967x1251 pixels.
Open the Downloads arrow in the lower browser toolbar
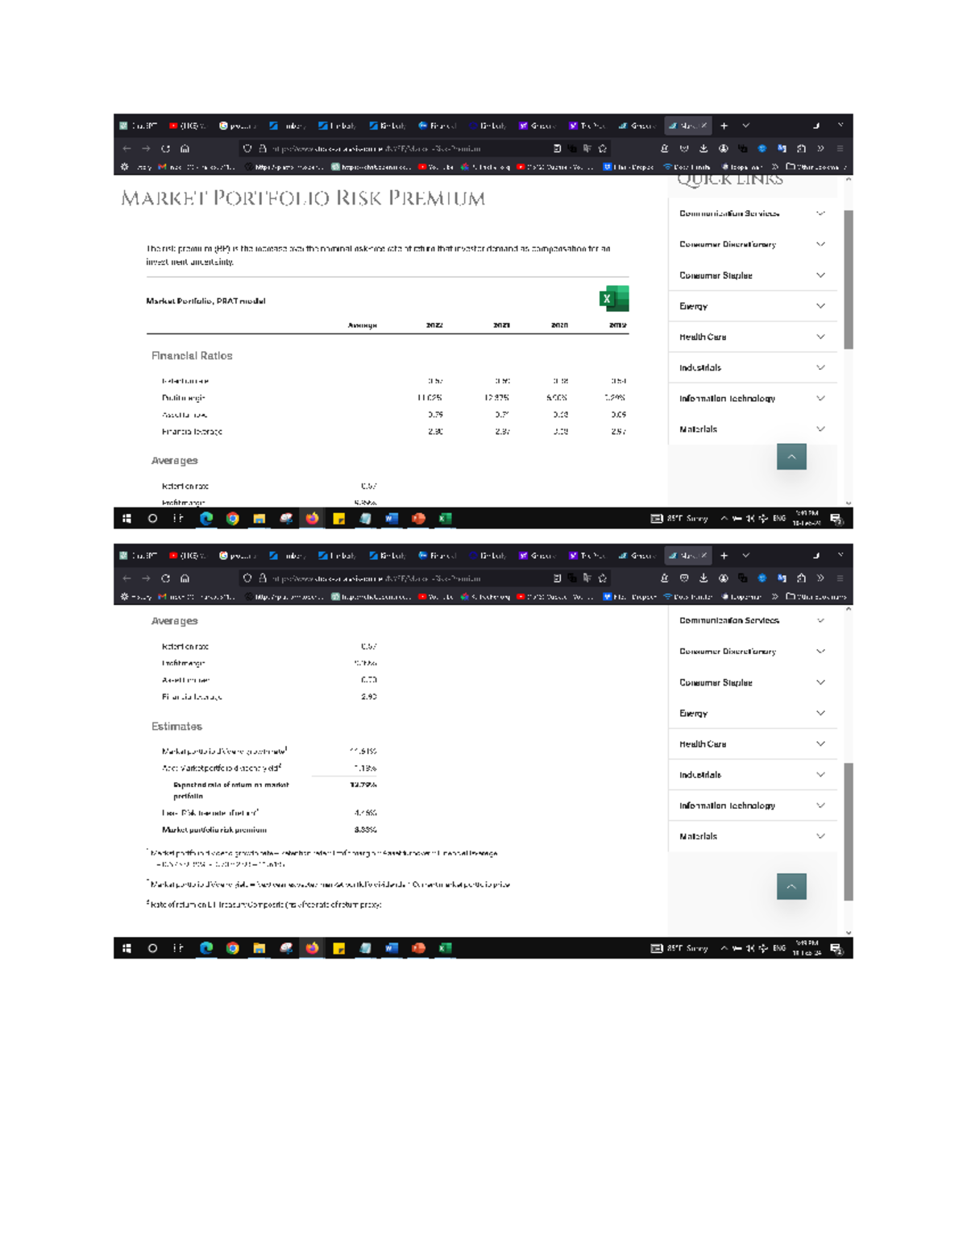[703, 578]
